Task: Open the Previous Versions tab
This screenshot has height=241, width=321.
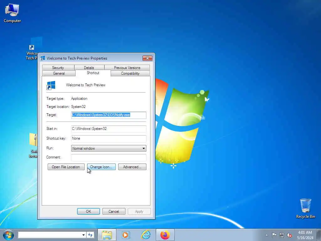Action: point(127,68)
